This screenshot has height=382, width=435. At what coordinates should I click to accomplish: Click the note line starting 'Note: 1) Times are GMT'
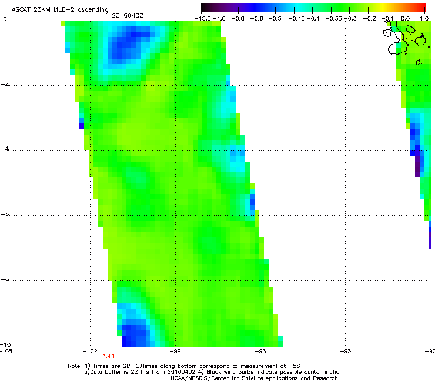184,366
